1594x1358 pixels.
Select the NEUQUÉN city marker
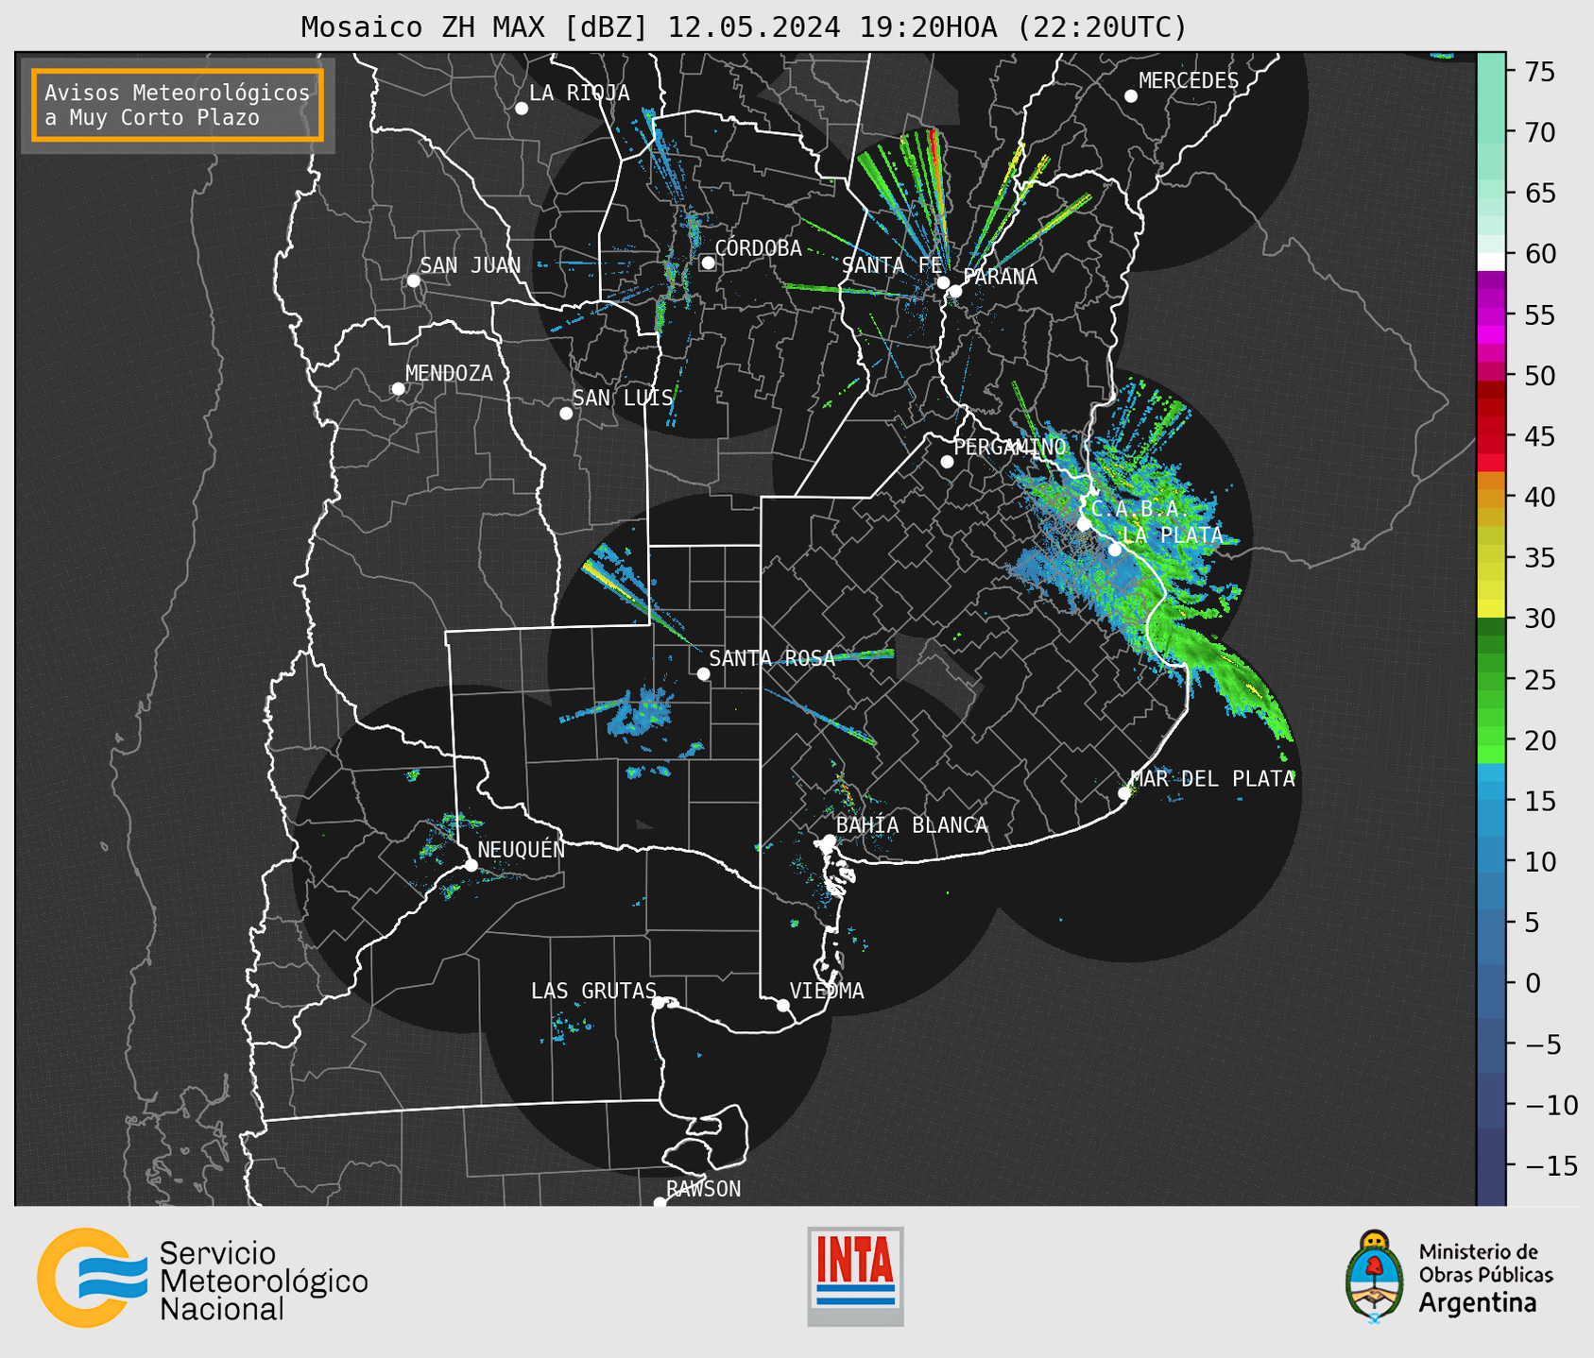471,865
